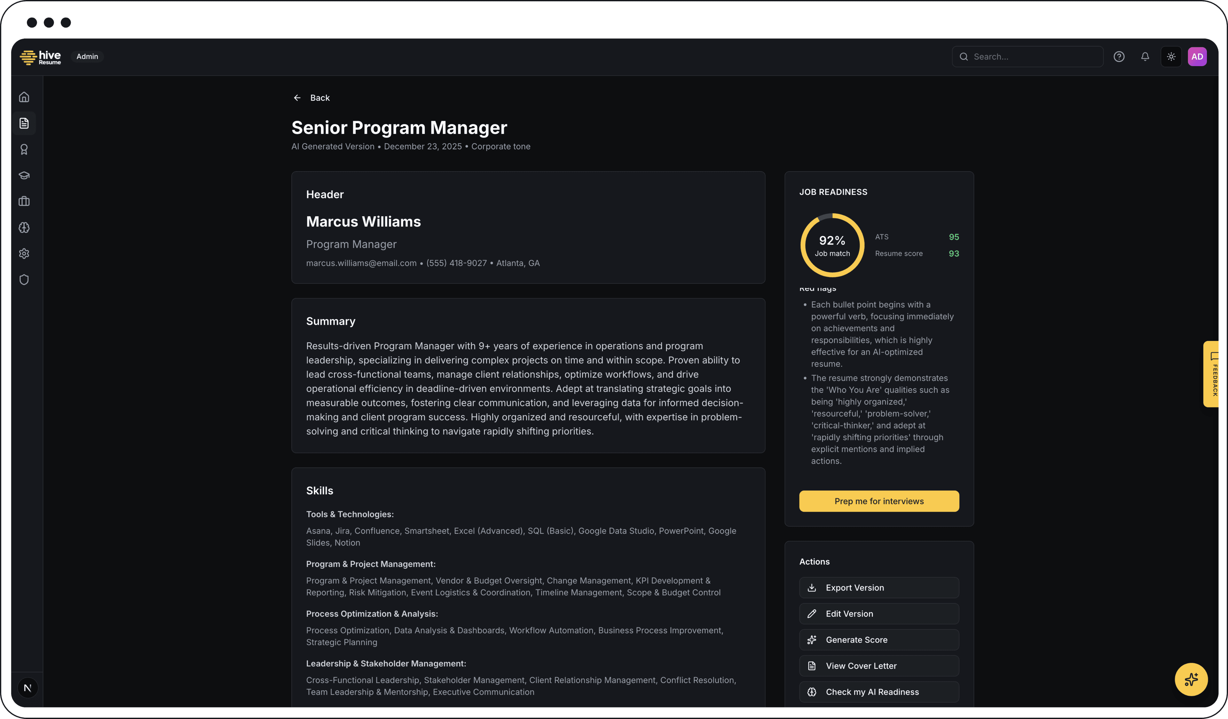Click the 92% Job match progress ring

click(832, 245)
